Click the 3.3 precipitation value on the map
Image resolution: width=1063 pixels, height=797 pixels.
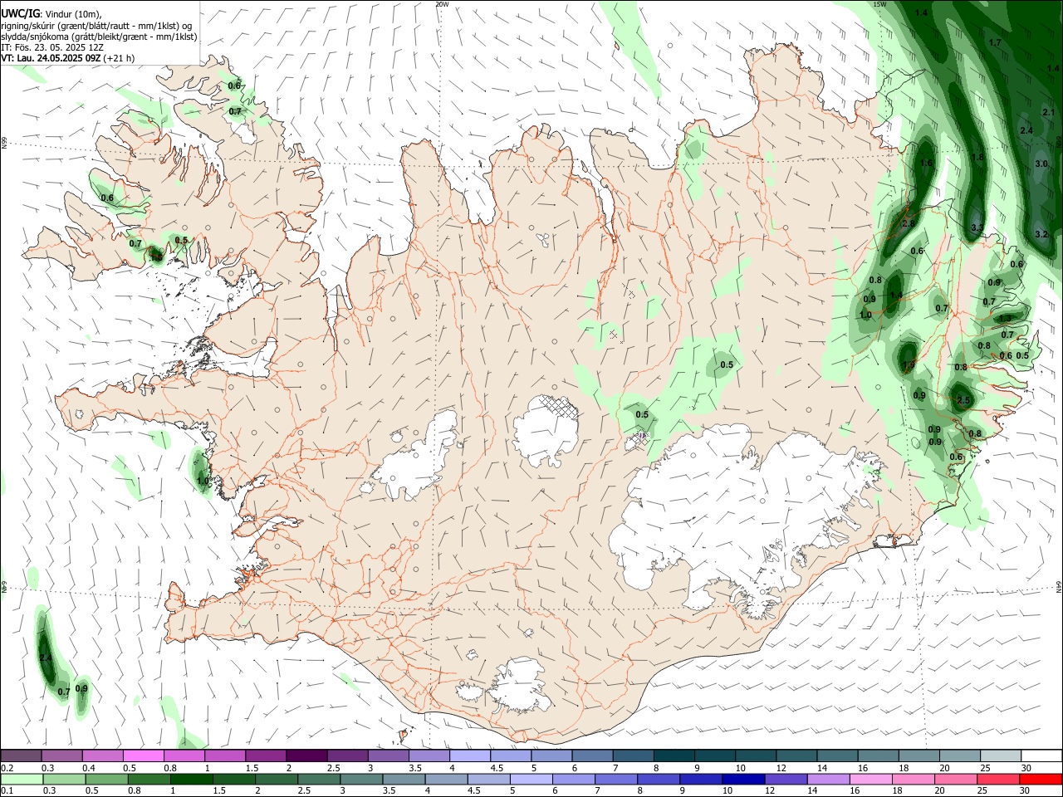coord(977,227)
